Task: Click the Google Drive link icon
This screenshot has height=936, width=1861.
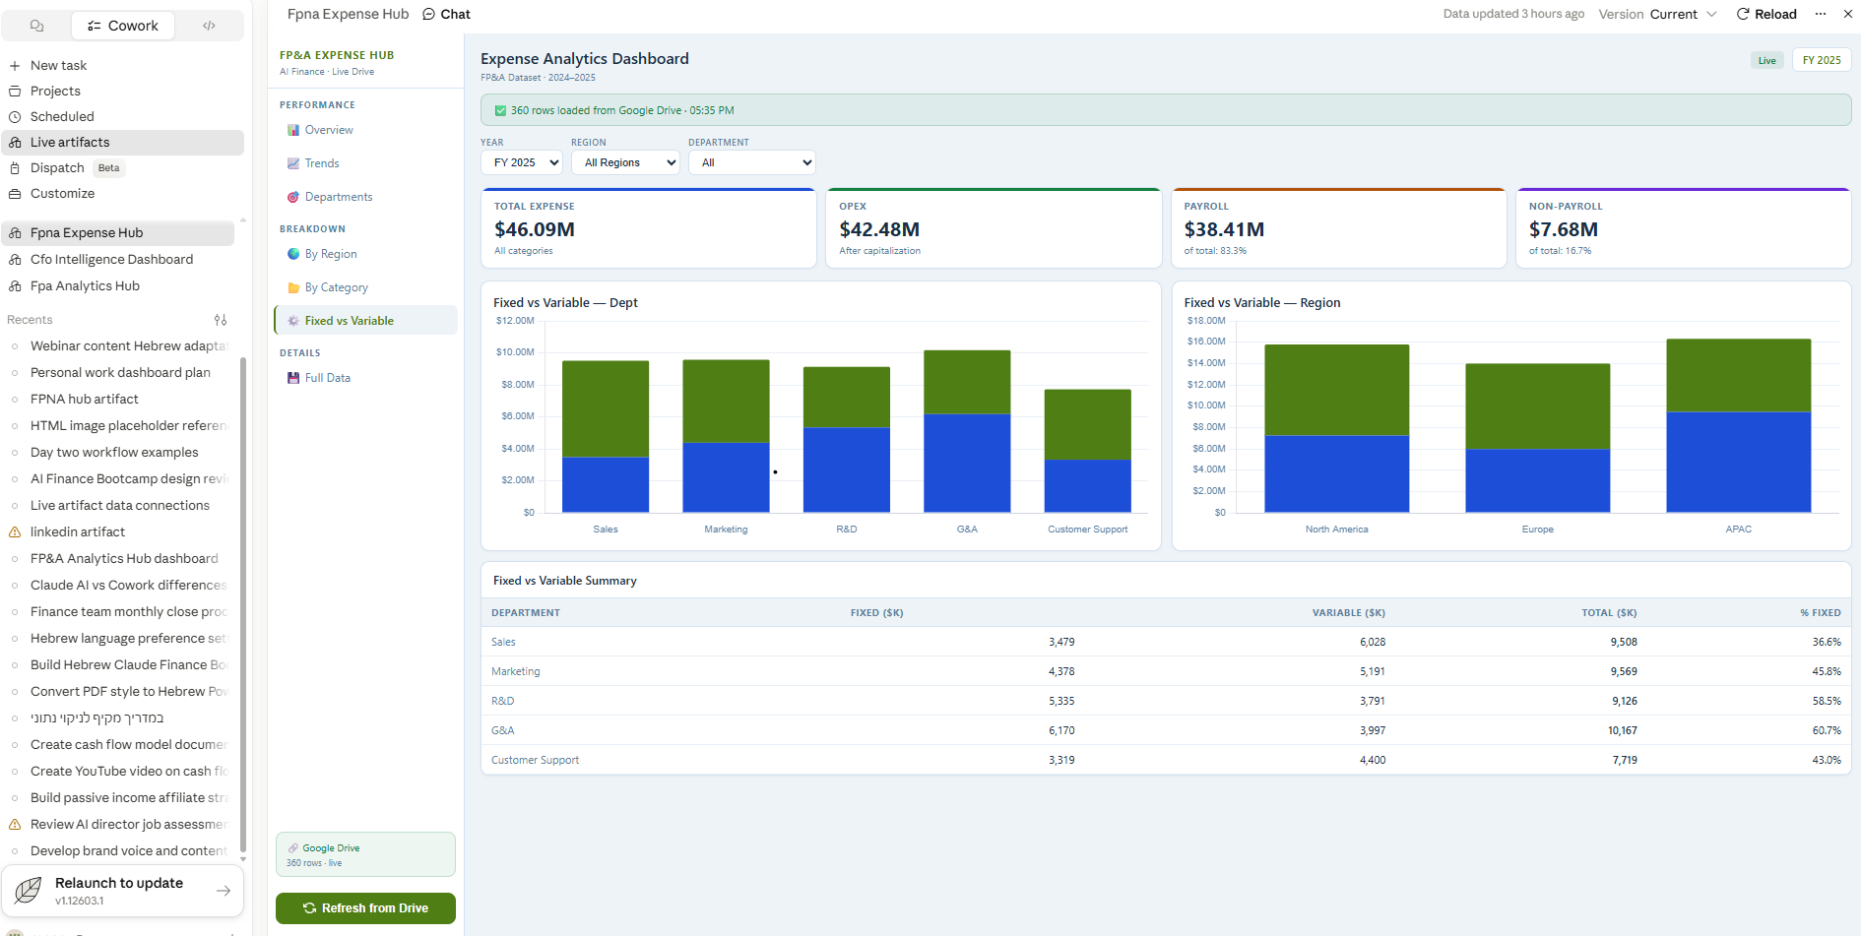Action: click(x=293, y=848)
